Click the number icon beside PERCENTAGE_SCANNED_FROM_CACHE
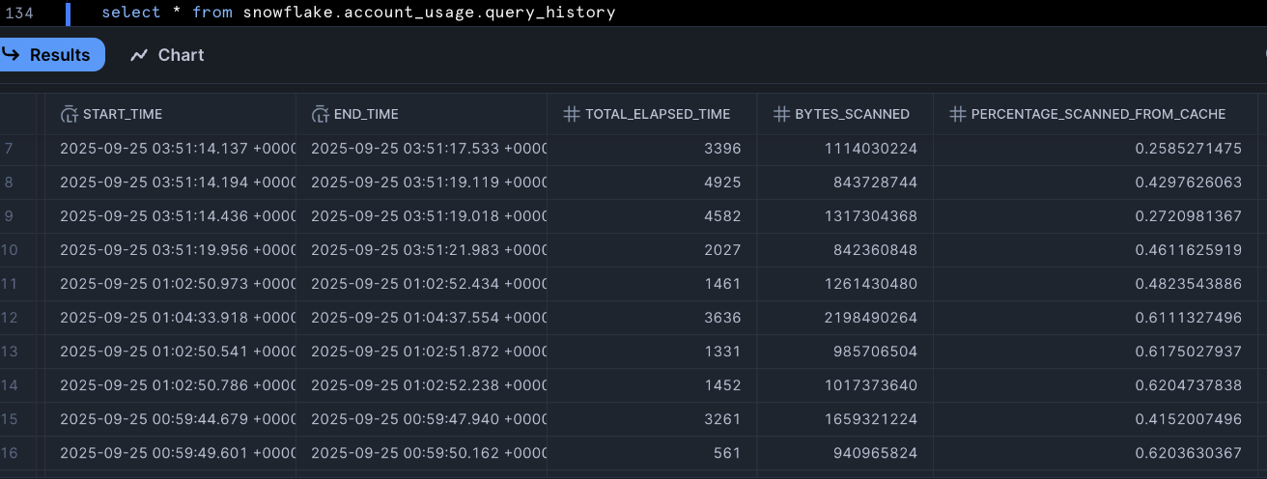 [957, 114]
